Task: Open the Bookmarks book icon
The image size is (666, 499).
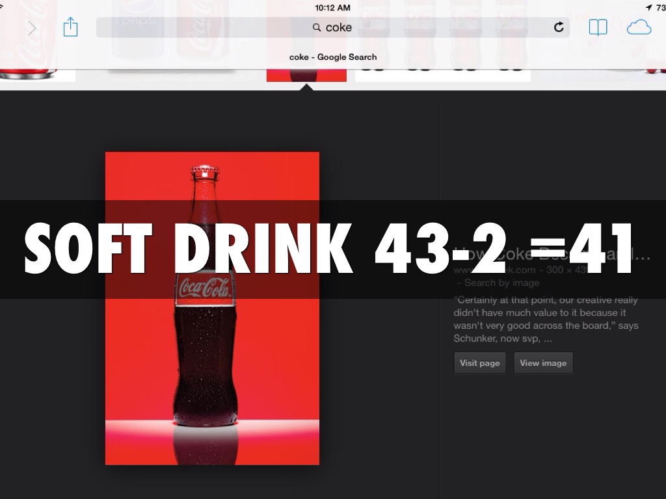Action: [598, 27]
